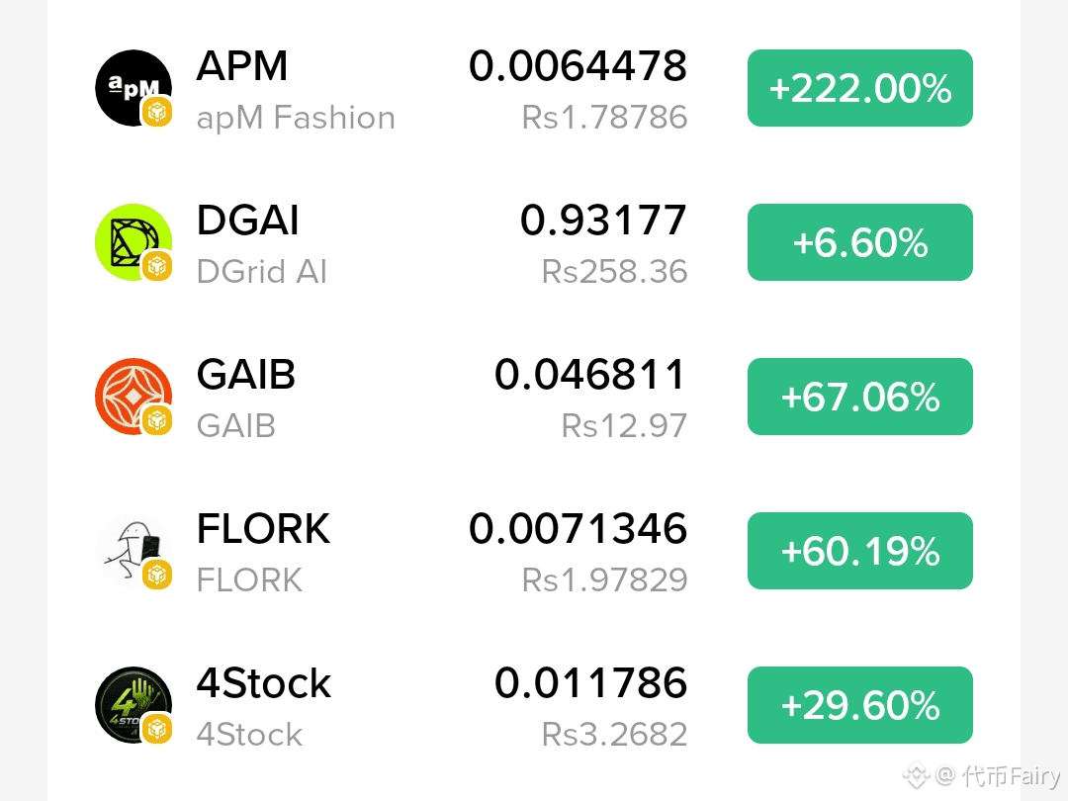Open the 4Stock ticker label
The image size is (1068, 801).
[x=264, y=683]
